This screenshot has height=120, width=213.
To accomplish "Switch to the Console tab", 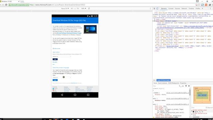I will tap(171, 8).
